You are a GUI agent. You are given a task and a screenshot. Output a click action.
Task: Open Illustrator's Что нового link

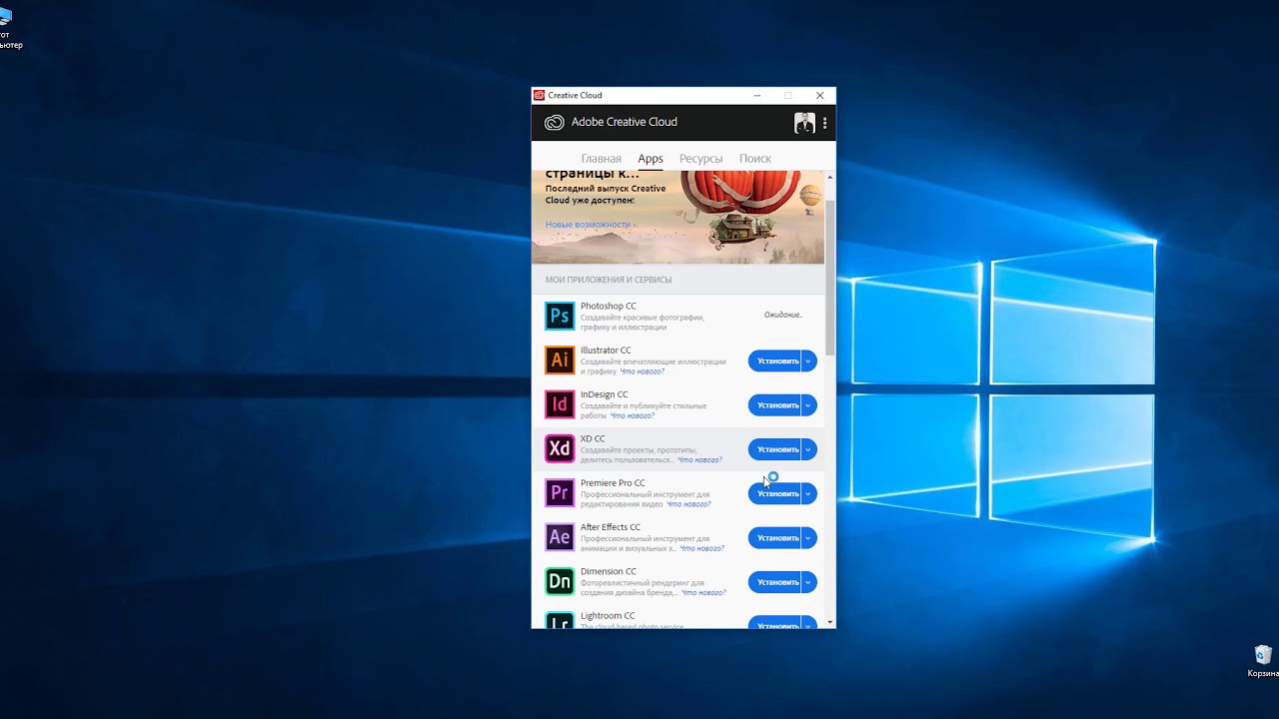pos(642,371)
